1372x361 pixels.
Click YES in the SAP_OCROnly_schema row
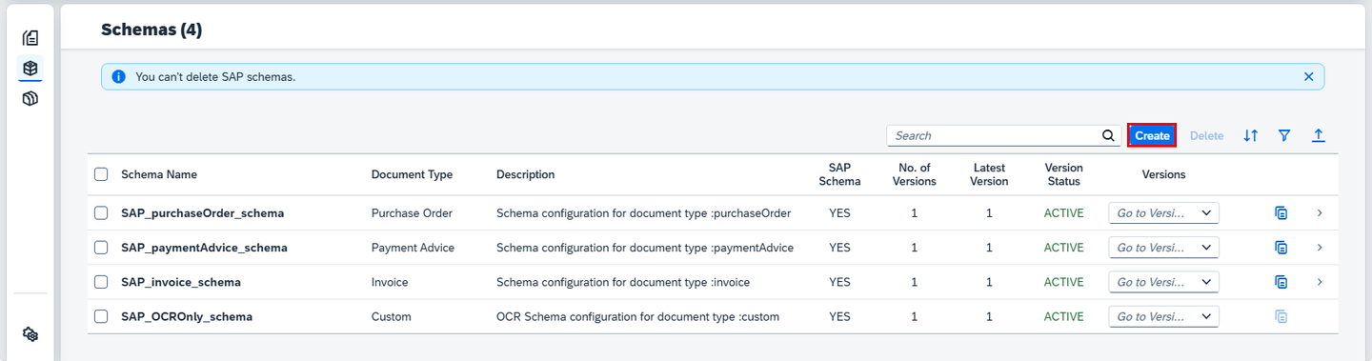pyautogui.click(x=839, y=316)
